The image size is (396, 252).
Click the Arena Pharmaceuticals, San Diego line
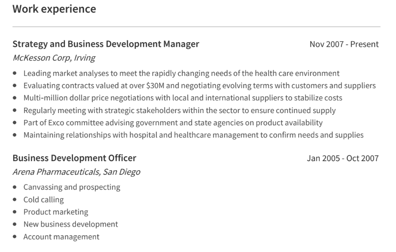point(76,172)
